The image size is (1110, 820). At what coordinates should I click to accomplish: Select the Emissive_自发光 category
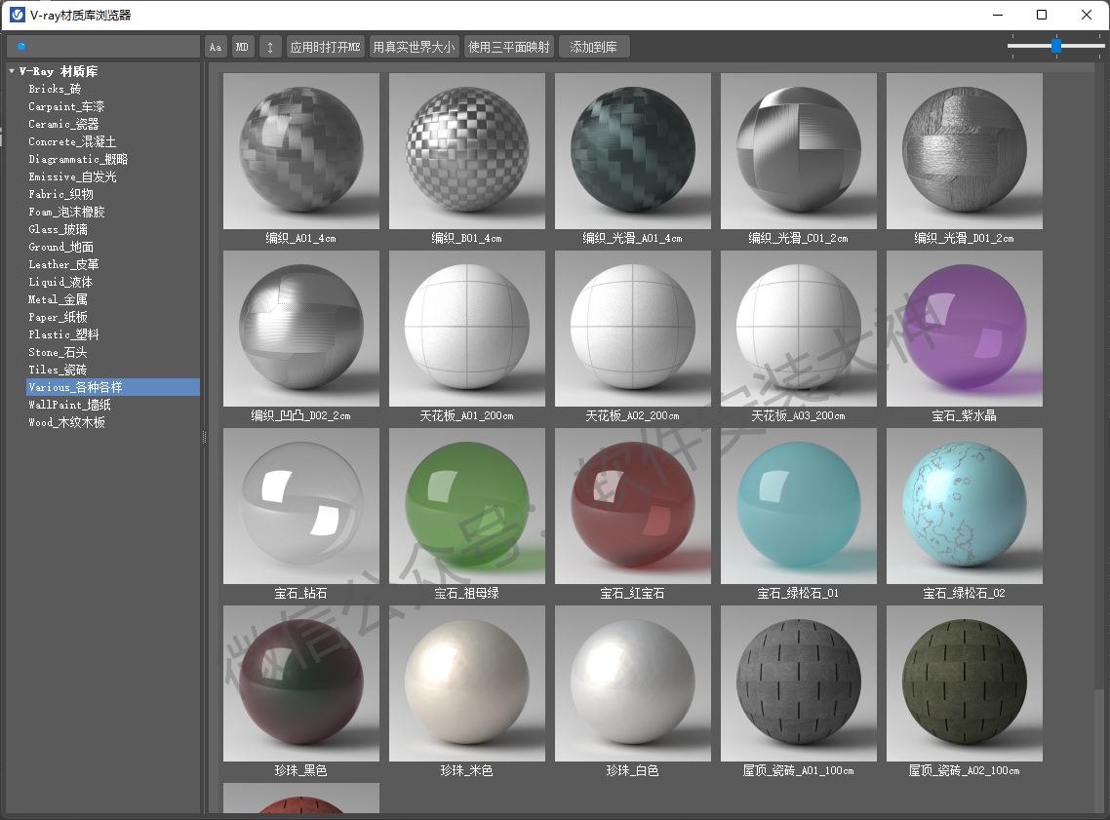tap(72, 176)
